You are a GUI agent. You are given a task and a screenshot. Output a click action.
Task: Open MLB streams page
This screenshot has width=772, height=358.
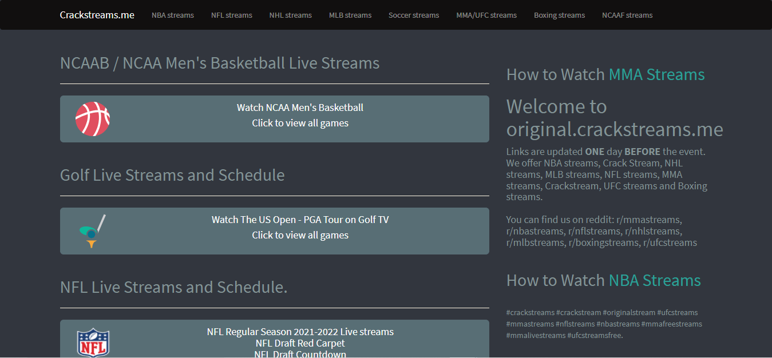pyautogui.click(x=350, y=15)
